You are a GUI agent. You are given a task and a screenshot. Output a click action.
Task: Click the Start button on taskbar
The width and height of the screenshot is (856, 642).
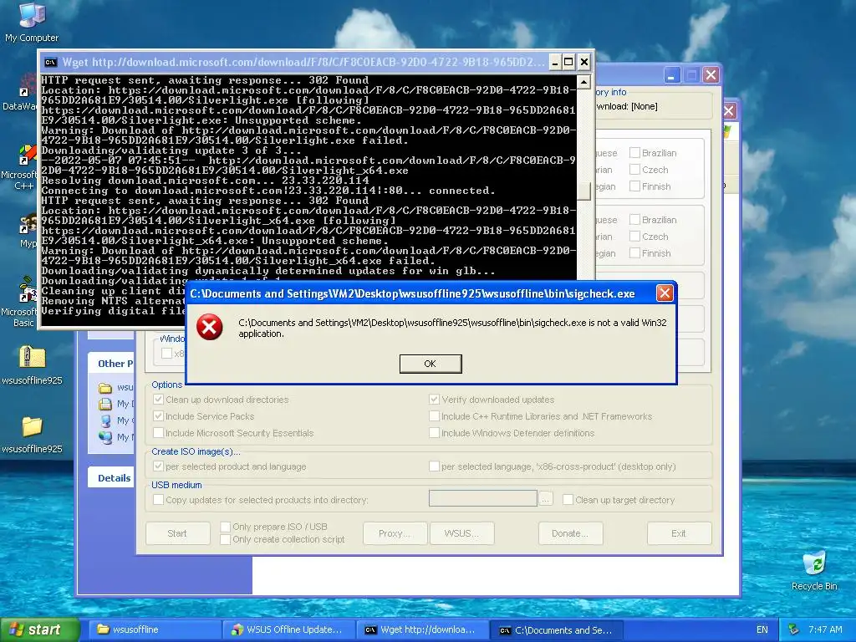tap(38, 629)
